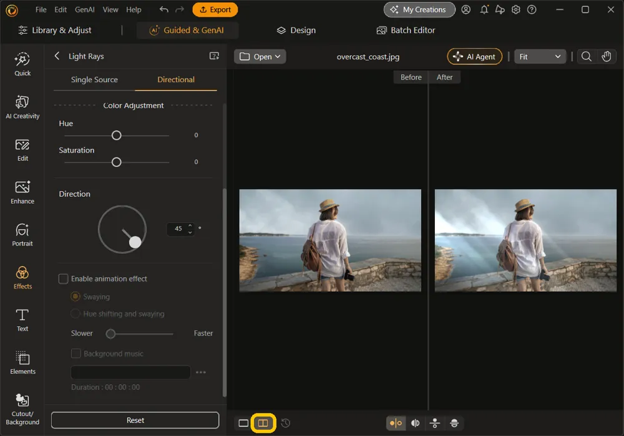Click the Saturation slider handle
The height and width of the screenshot is (436, 624).
click(116, 162)
